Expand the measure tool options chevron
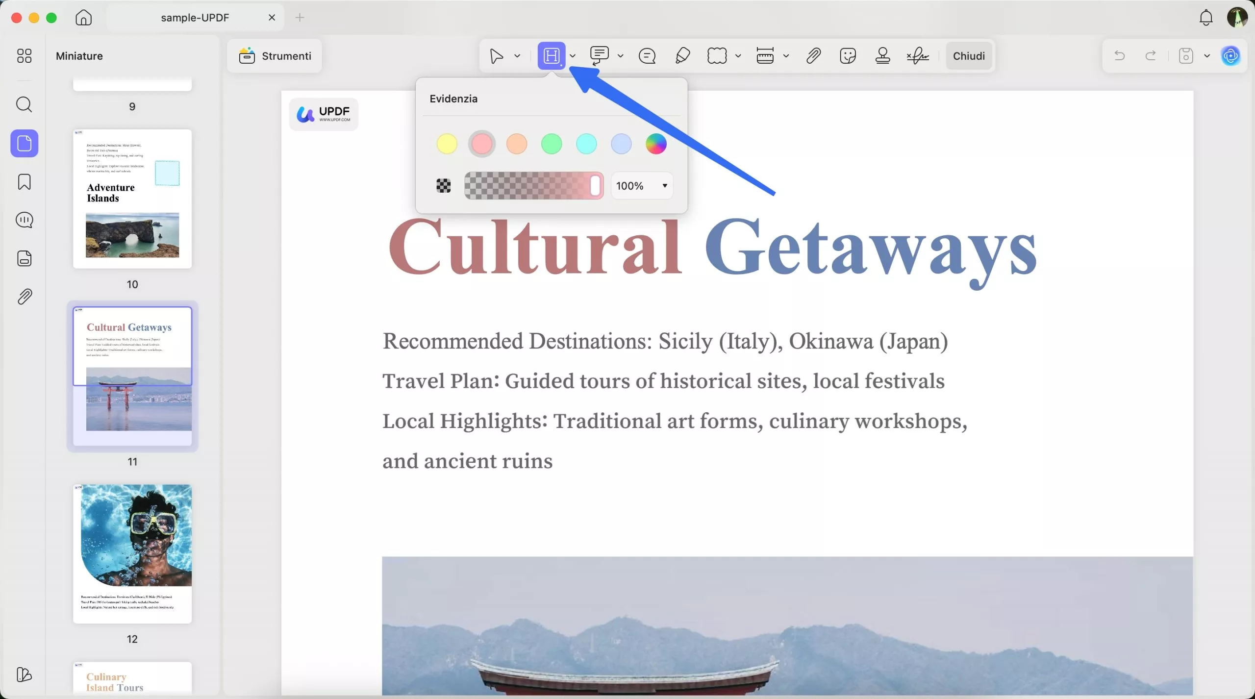The image size is (1255, 699). pos(786,55)
